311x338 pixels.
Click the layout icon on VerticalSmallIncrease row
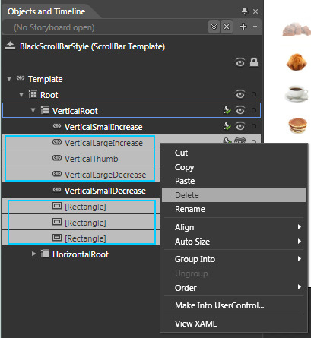pos(227,126)
